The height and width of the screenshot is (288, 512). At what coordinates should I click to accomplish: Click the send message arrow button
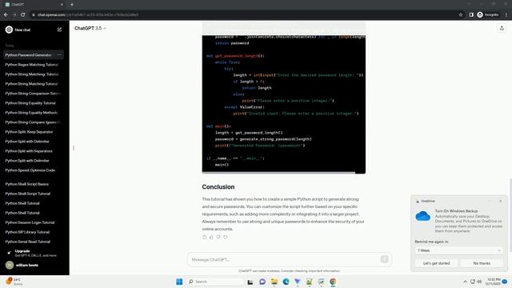coord(384,259)
